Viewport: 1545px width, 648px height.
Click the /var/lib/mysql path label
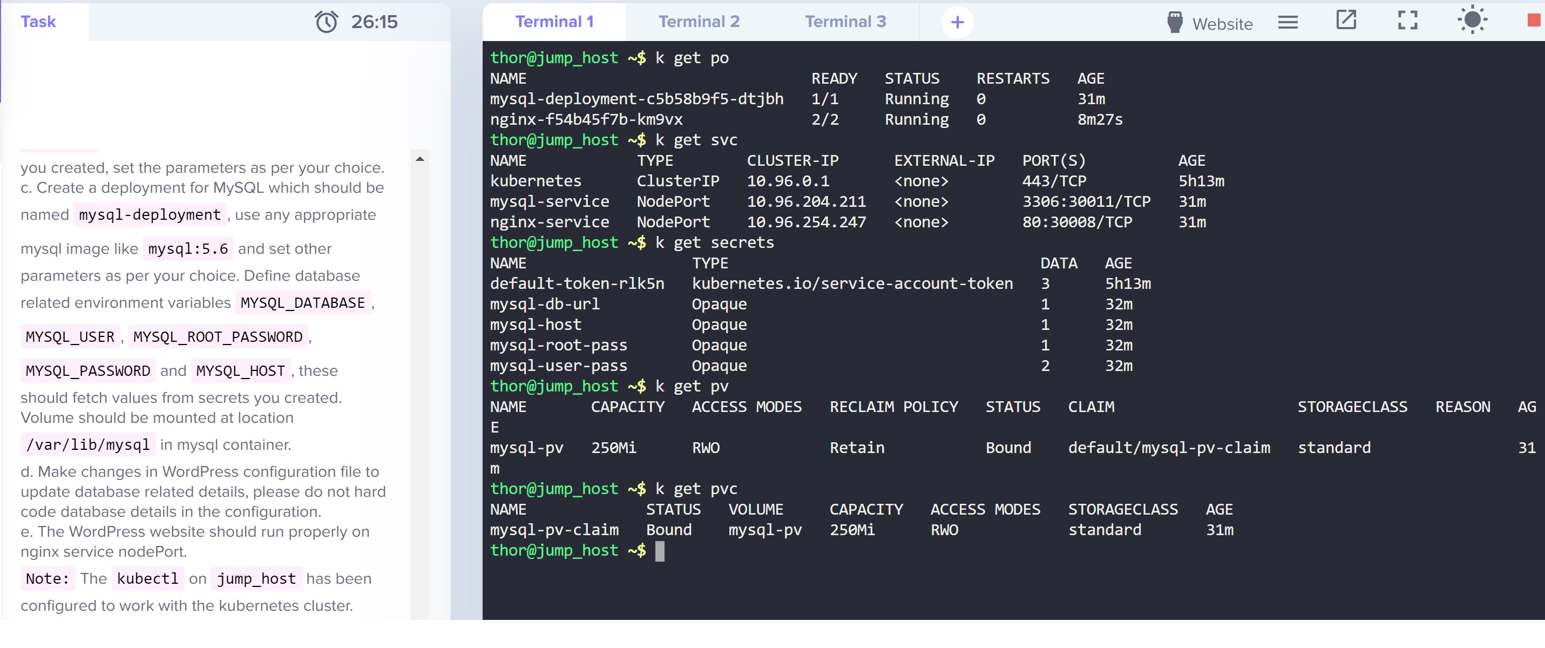click(87, 444)
